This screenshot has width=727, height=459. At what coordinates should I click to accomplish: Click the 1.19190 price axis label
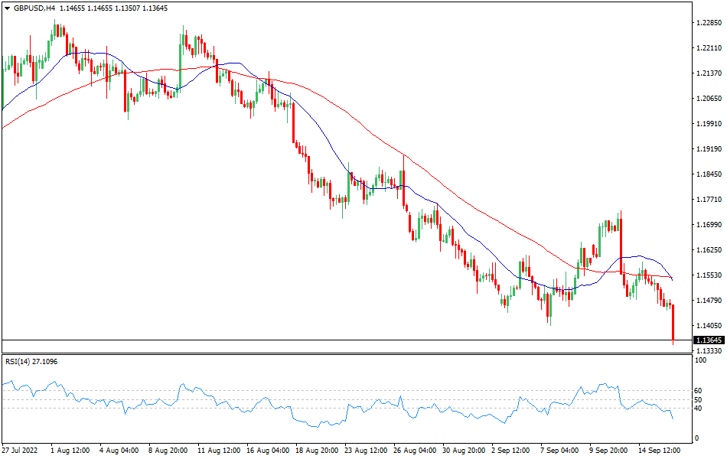tap(709, 149)
